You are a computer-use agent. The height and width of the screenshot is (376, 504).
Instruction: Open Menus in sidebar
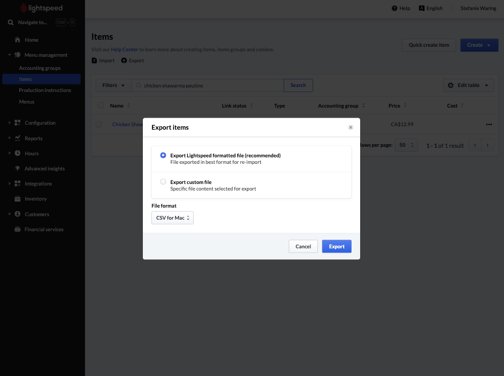click(27, 102)
